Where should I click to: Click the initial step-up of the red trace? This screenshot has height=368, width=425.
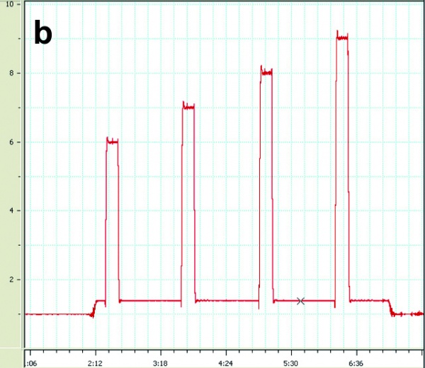95,307
